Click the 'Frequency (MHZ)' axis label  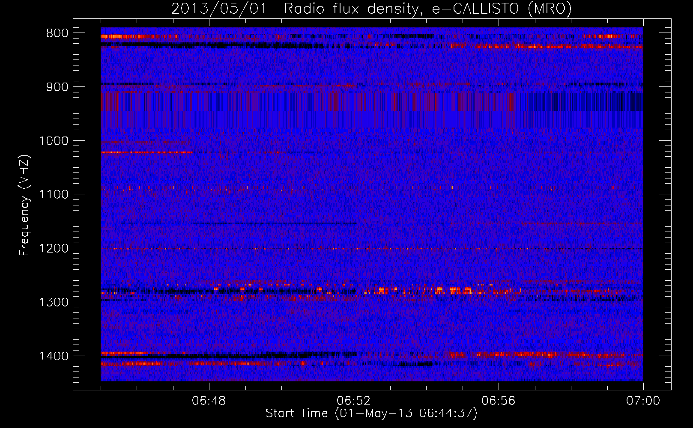24,205
